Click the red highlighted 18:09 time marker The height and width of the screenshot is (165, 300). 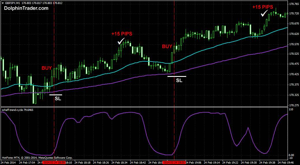click(54, 162)
